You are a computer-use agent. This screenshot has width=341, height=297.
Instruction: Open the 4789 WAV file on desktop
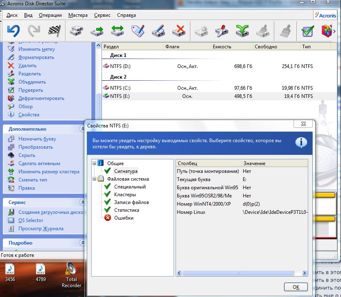point(41,273)
